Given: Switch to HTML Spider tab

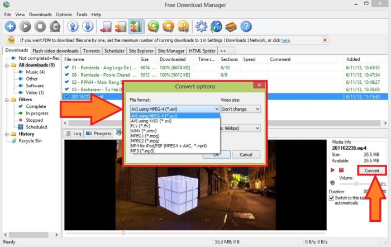Looking at the screenshot, I should 202,51.
